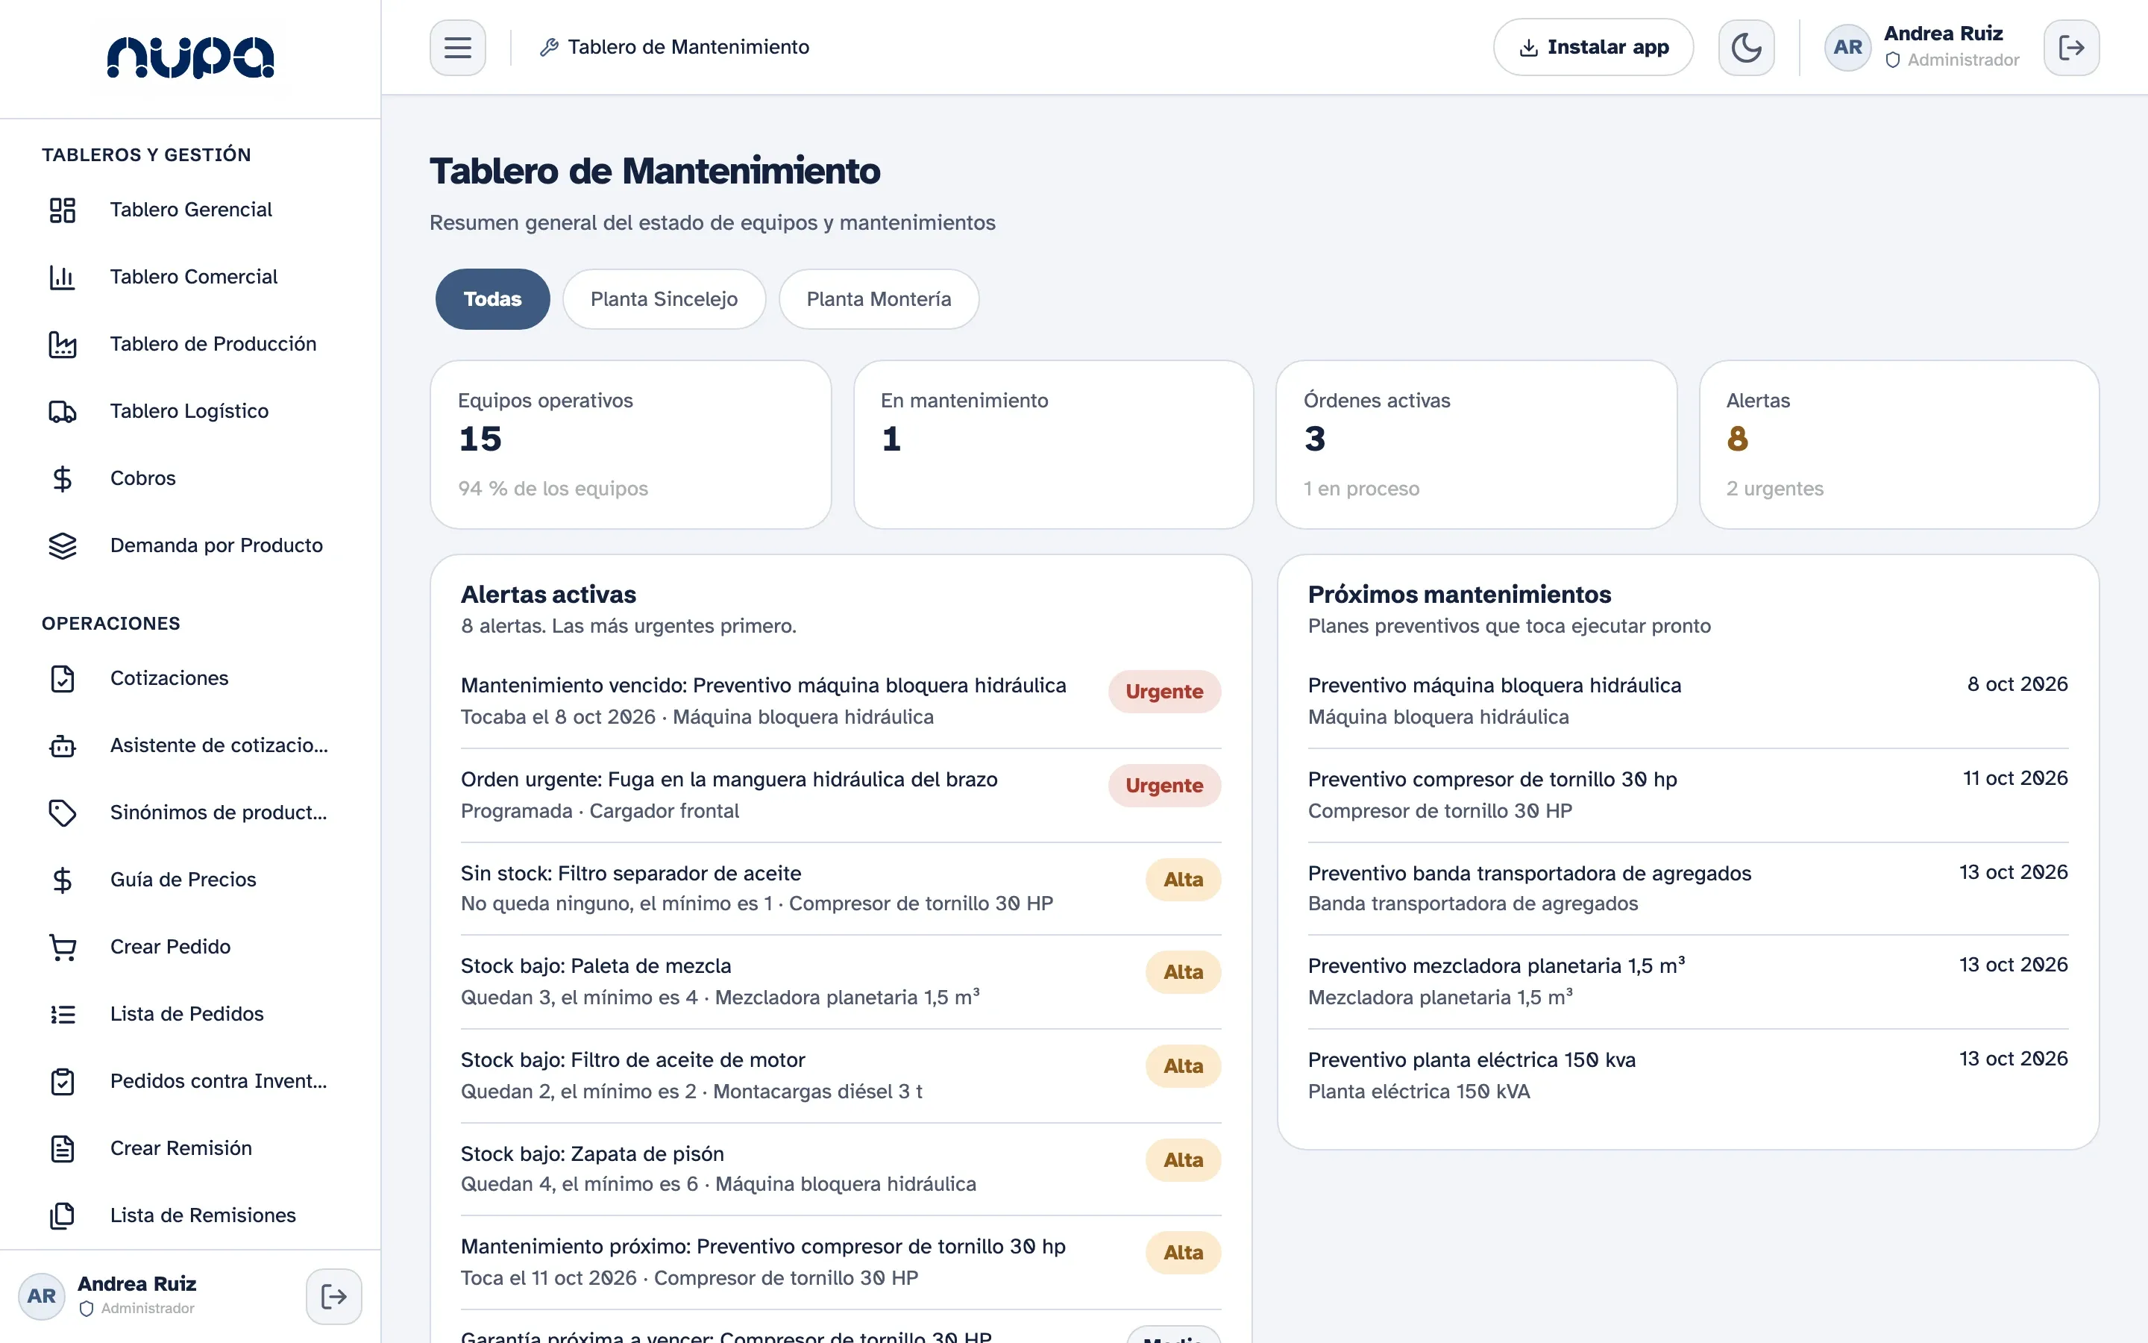2148x1343 pixels.
Task: Click the Pedidos contra Inventario clipboard icon
Action: pos(62,1081)
